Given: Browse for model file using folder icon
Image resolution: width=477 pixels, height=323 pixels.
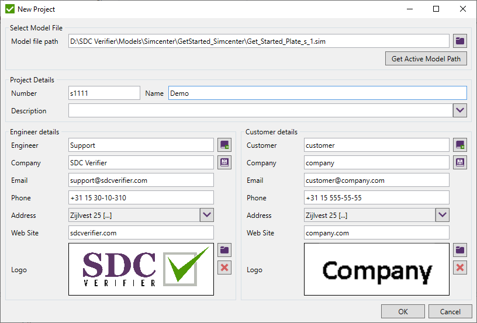Looking at the screenshot, I should click(x=460, y=41).
